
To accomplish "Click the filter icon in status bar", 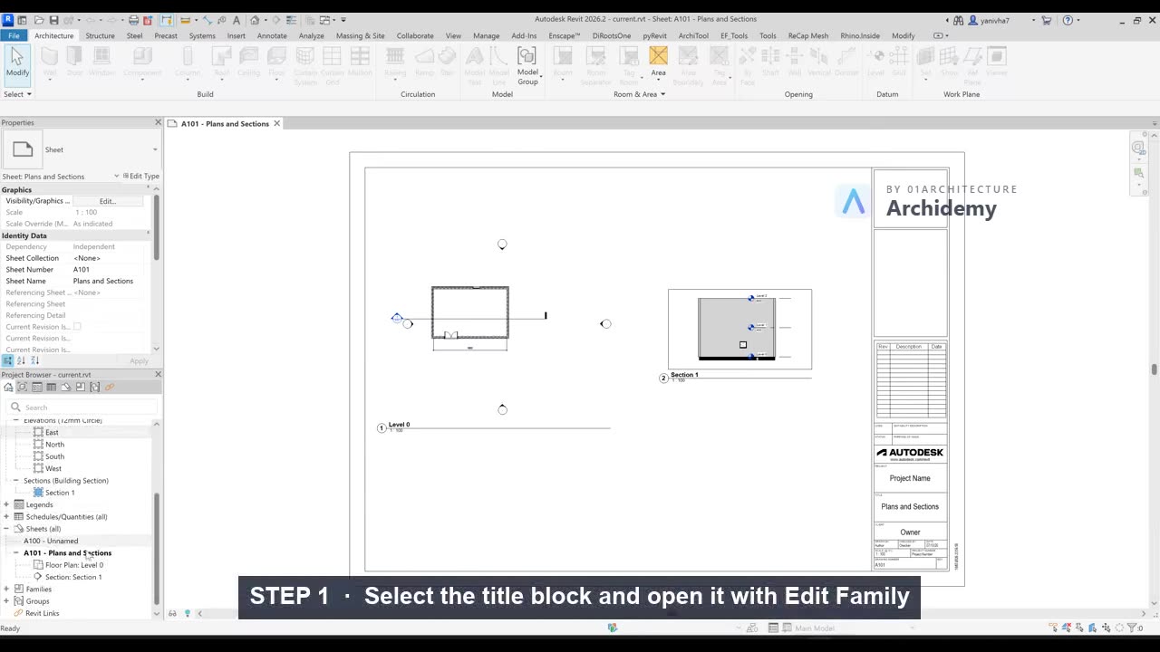I will point(1132,628).
